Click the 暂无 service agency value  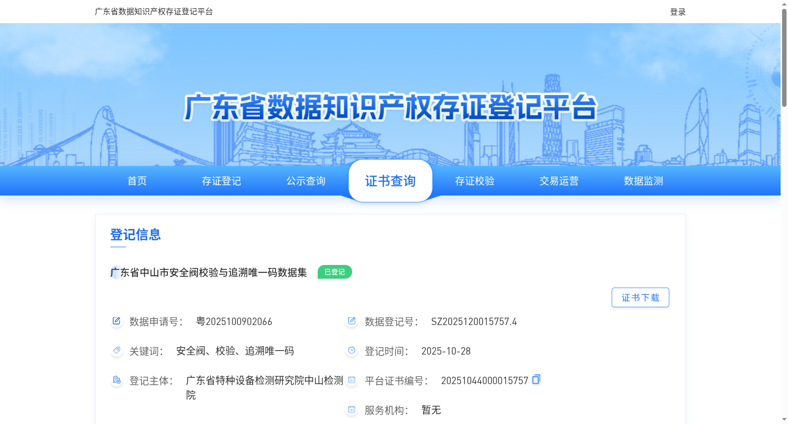click(x=431, y=410)
